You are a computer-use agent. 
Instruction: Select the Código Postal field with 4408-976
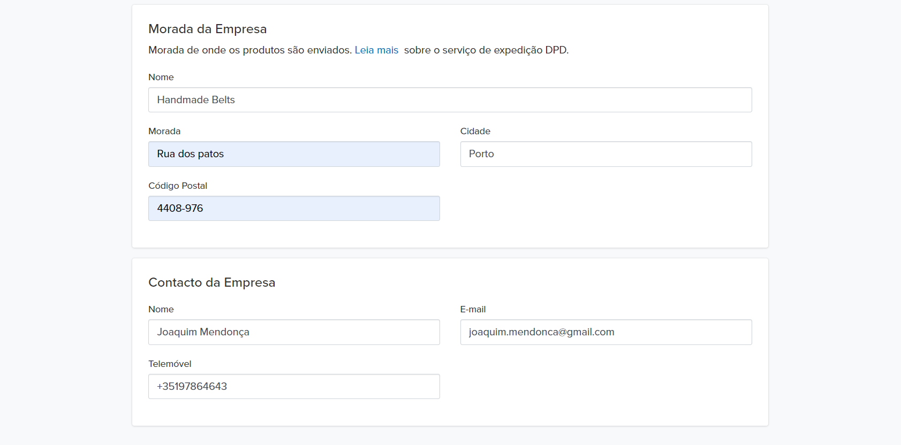294,209
